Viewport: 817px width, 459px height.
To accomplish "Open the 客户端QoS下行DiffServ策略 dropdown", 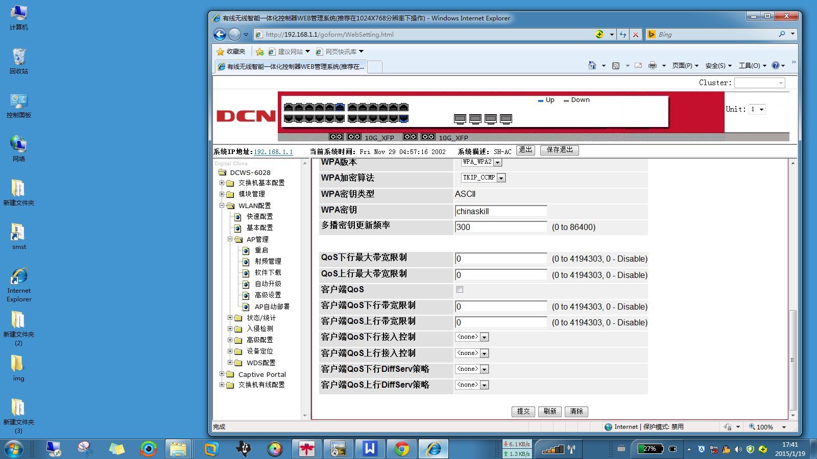I will point(472,369).
